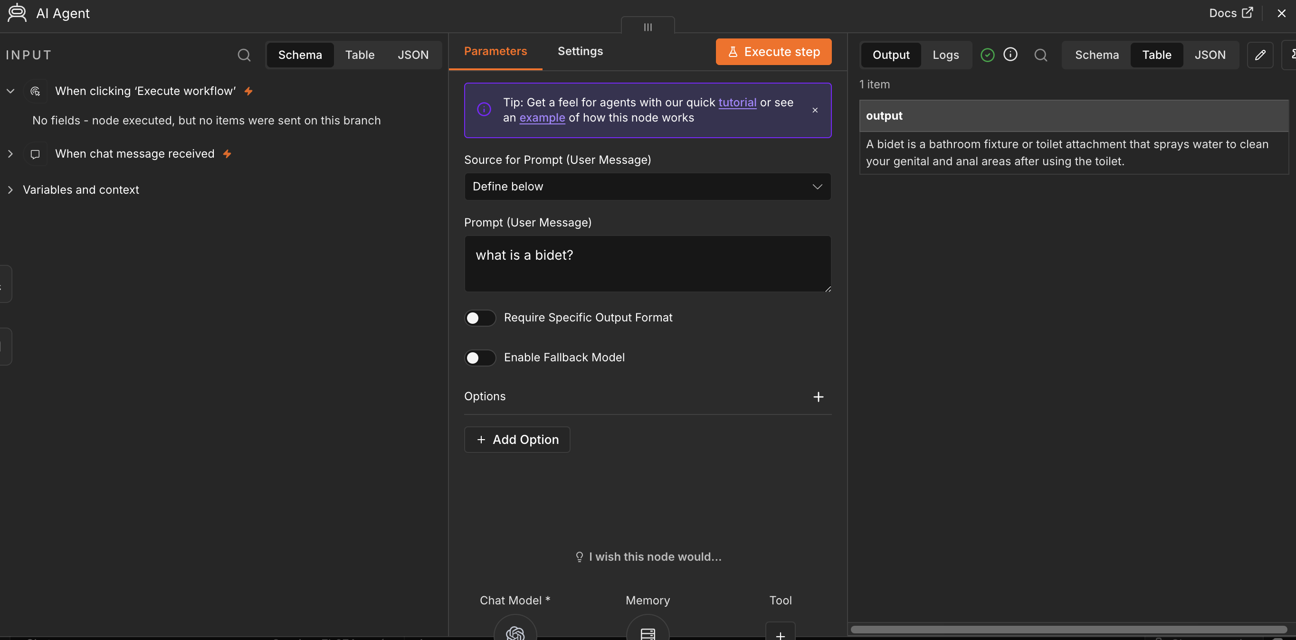The image size is (1296, 640).
Task: Click the pencil edit output icon
Action: click(x=1260, y=55)
